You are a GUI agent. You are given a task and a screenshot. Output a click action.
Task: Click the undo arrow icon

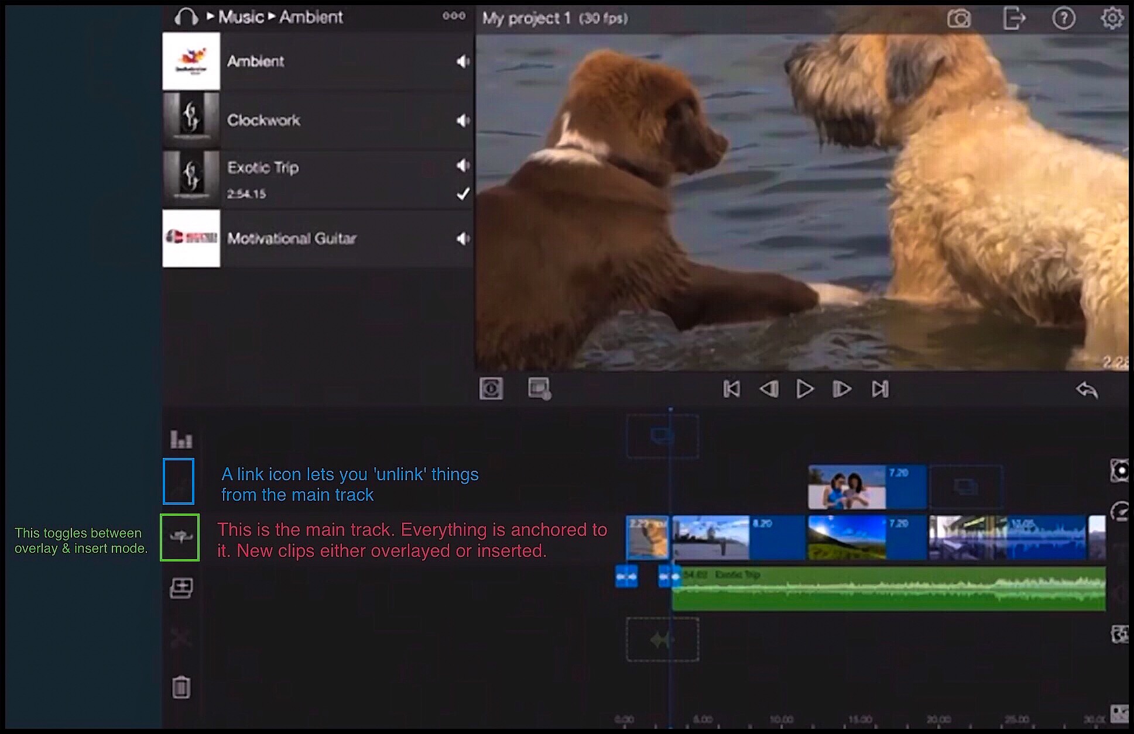pos(1087,390)
